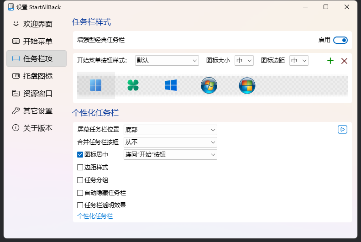Click the wrench icon beside 其它设置
The image size is (361, 242).
[x=16, y=110]
